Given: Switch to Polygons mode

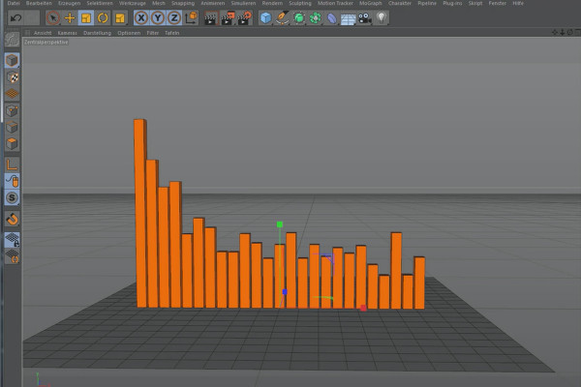Looking at the screenshot, I should point(12,144).
